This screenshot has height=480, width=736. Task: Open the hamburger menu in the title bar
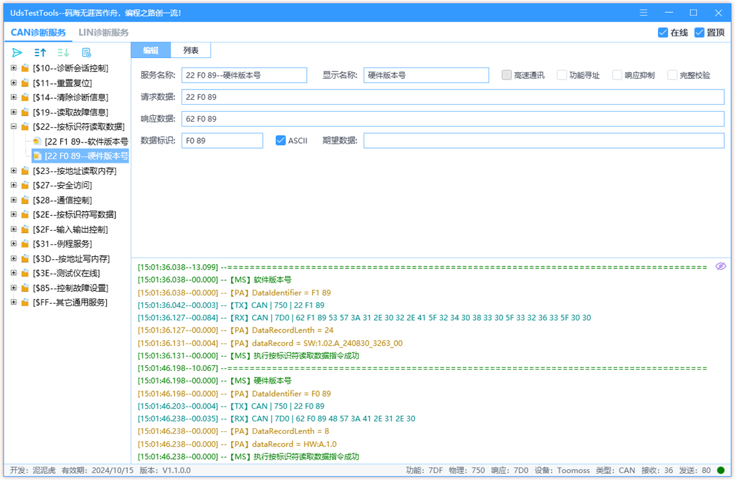[x=643, y=13]
